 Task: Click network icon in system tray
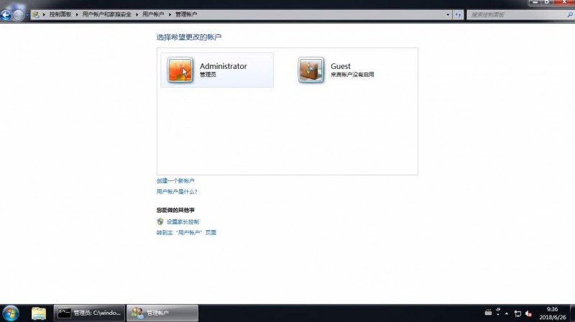click(517, 313)
